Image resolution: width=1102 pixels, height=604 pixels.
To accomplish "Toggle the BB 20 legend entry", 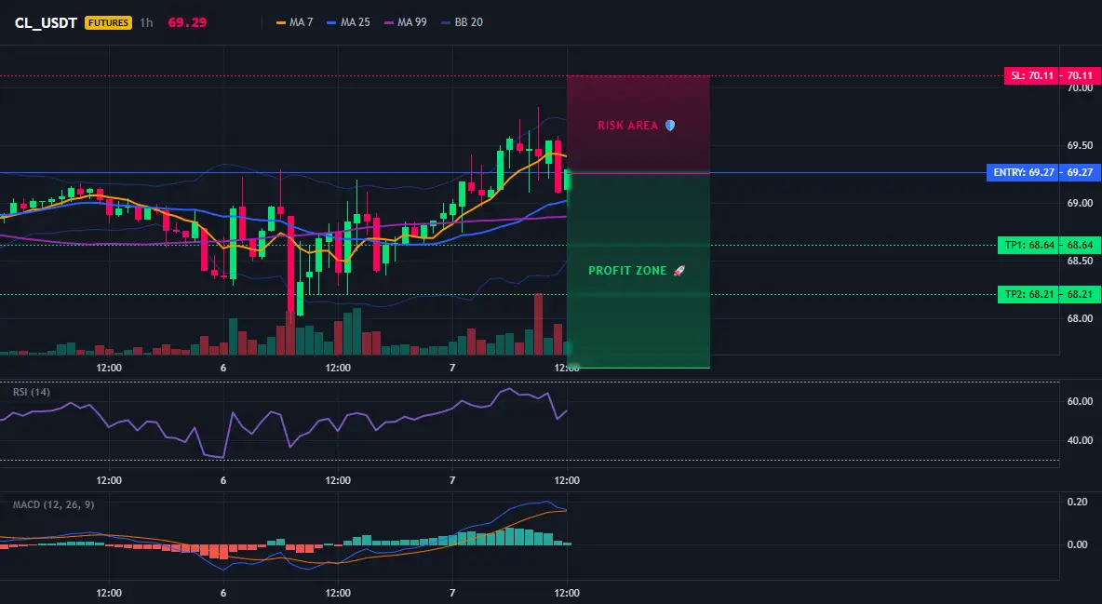I will pos(462,22).
